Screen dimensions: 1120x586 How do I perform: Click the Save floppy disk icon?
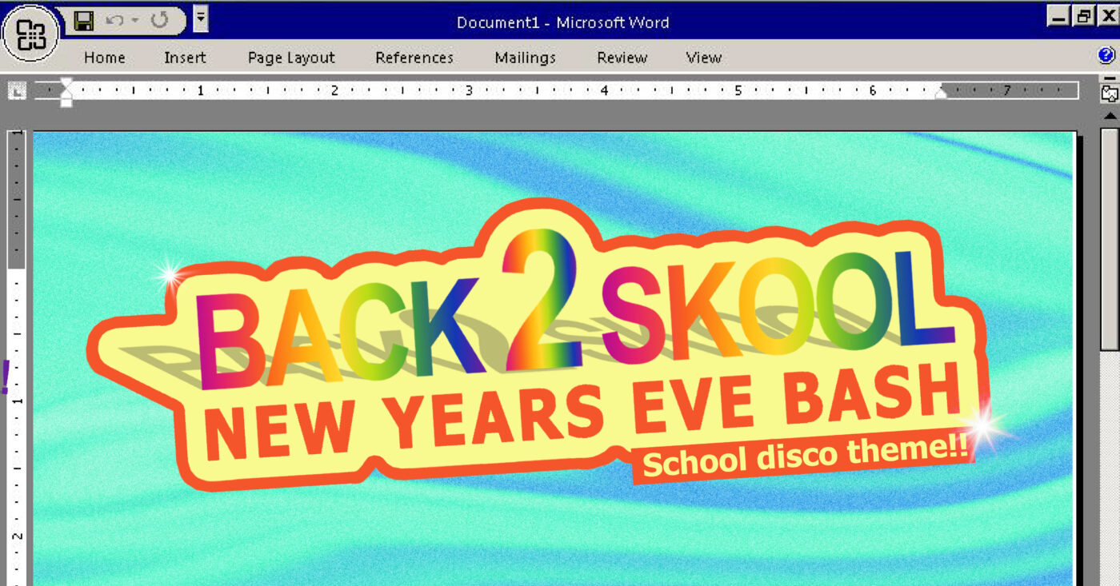coord(83,21)
